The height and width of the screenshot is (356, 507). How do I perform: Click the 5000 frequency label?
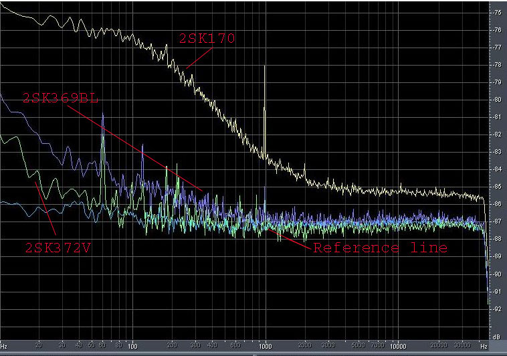[x=358, y=345]
